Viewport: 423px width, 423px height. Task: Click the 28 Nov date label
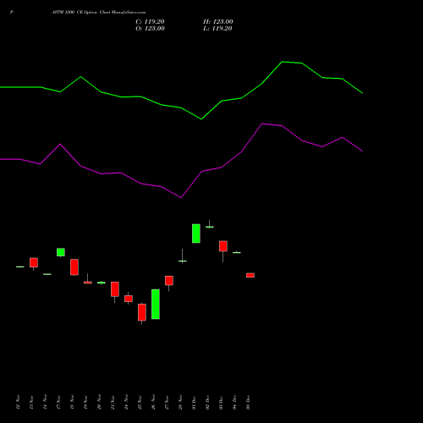(x=180, y=402)
